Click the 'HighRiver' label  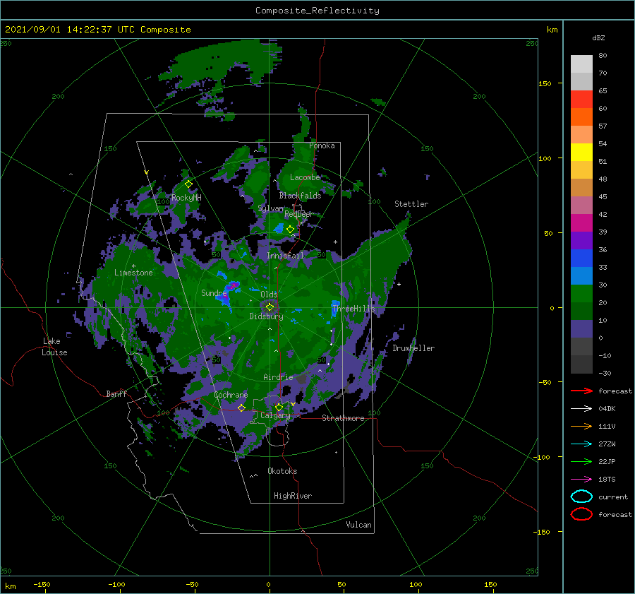(293, 496)
